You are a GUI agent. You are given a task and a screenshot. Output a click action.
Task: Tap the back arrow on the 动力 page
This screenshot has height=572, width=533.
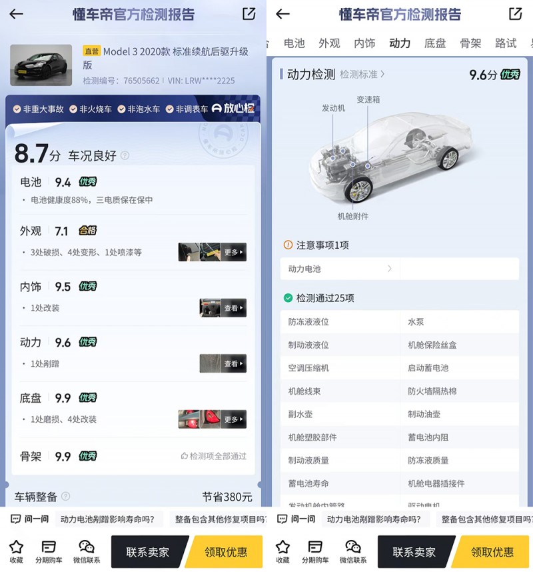pyautogui.click(x=282, y=15)
